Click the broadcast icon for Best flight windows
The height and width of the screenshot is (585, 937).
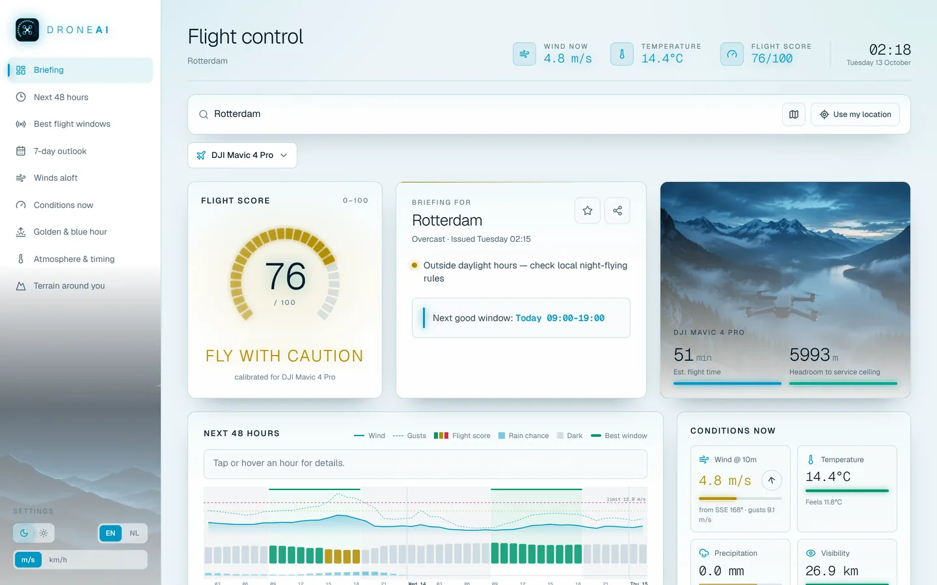pos(21,124)
